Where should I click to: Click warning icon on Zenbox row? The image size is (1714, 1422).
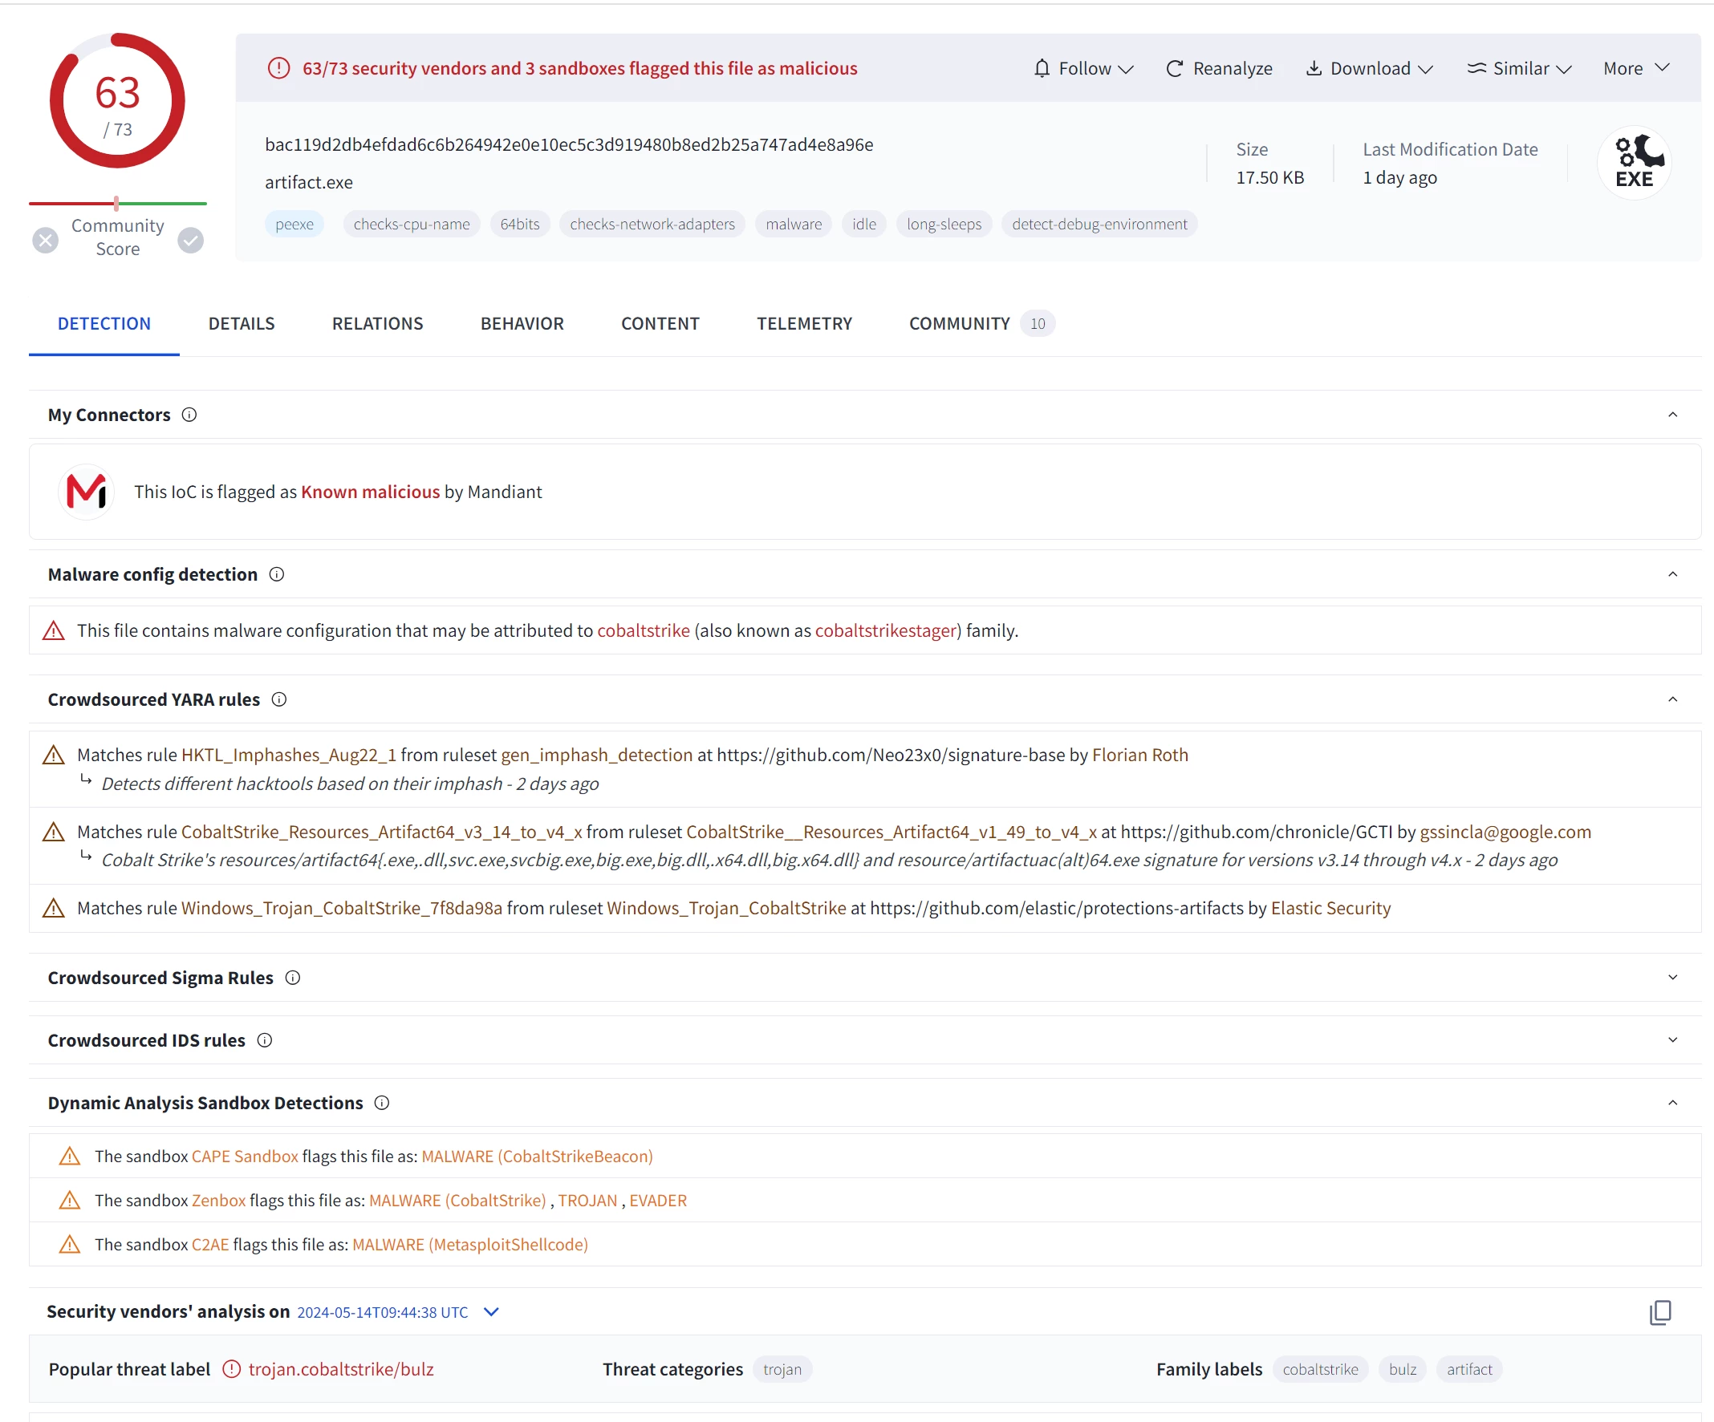(x=70, y=1201)
